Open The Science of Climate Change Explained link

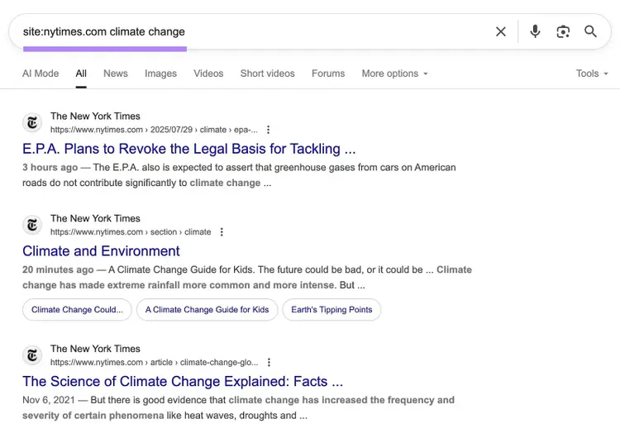click(183, 382)
